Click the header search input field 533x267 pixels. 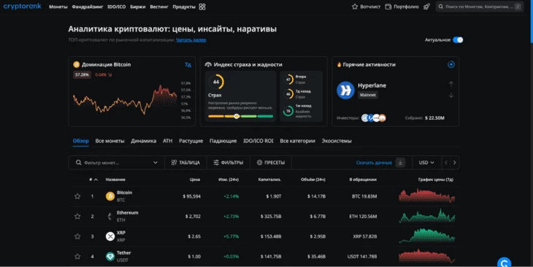tap(480, 7)
